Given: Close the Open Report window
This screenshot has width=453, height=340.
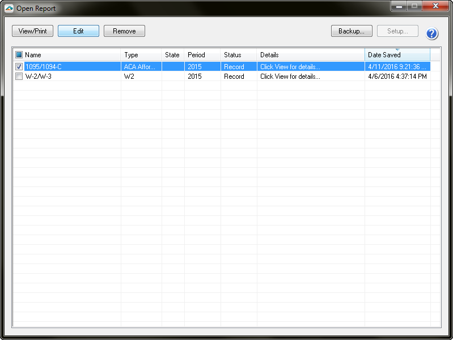Looking at the screenshot, I should (435, 6).
